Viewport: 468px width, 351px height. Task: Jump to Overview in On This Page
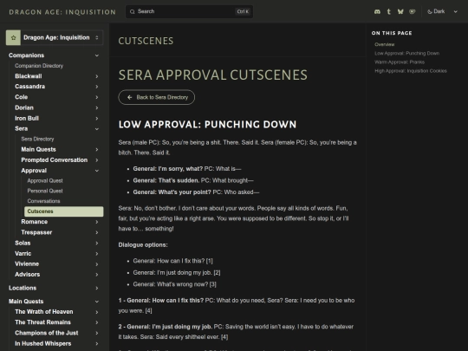click(385, 44)
